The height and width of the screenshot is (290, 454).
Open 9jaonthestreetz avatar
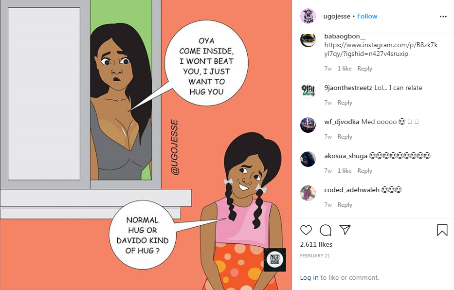pos(308,91)
